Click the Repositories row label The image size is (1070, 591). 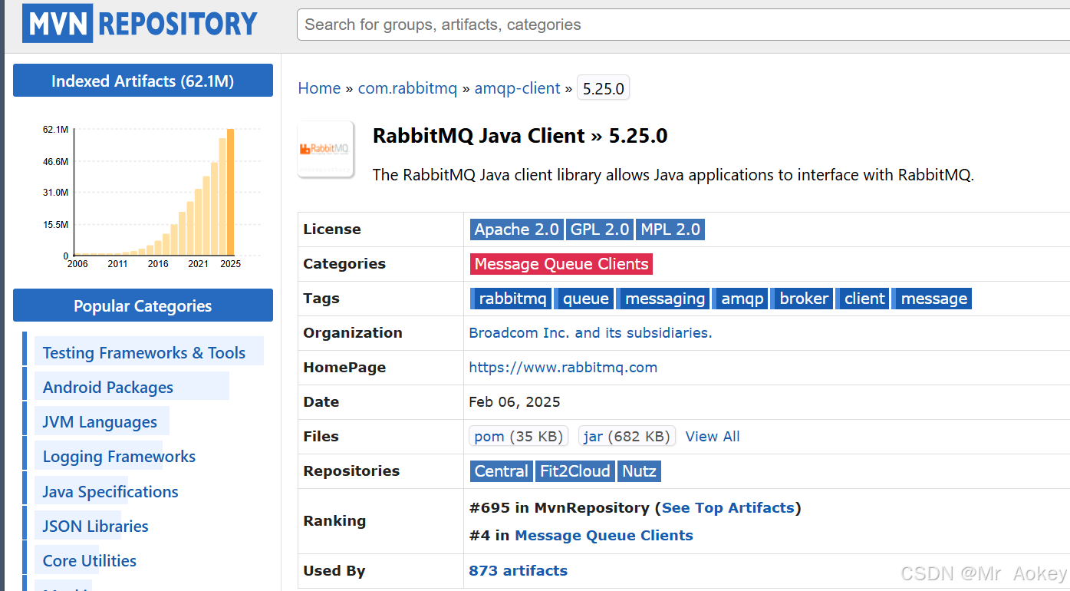351,471
